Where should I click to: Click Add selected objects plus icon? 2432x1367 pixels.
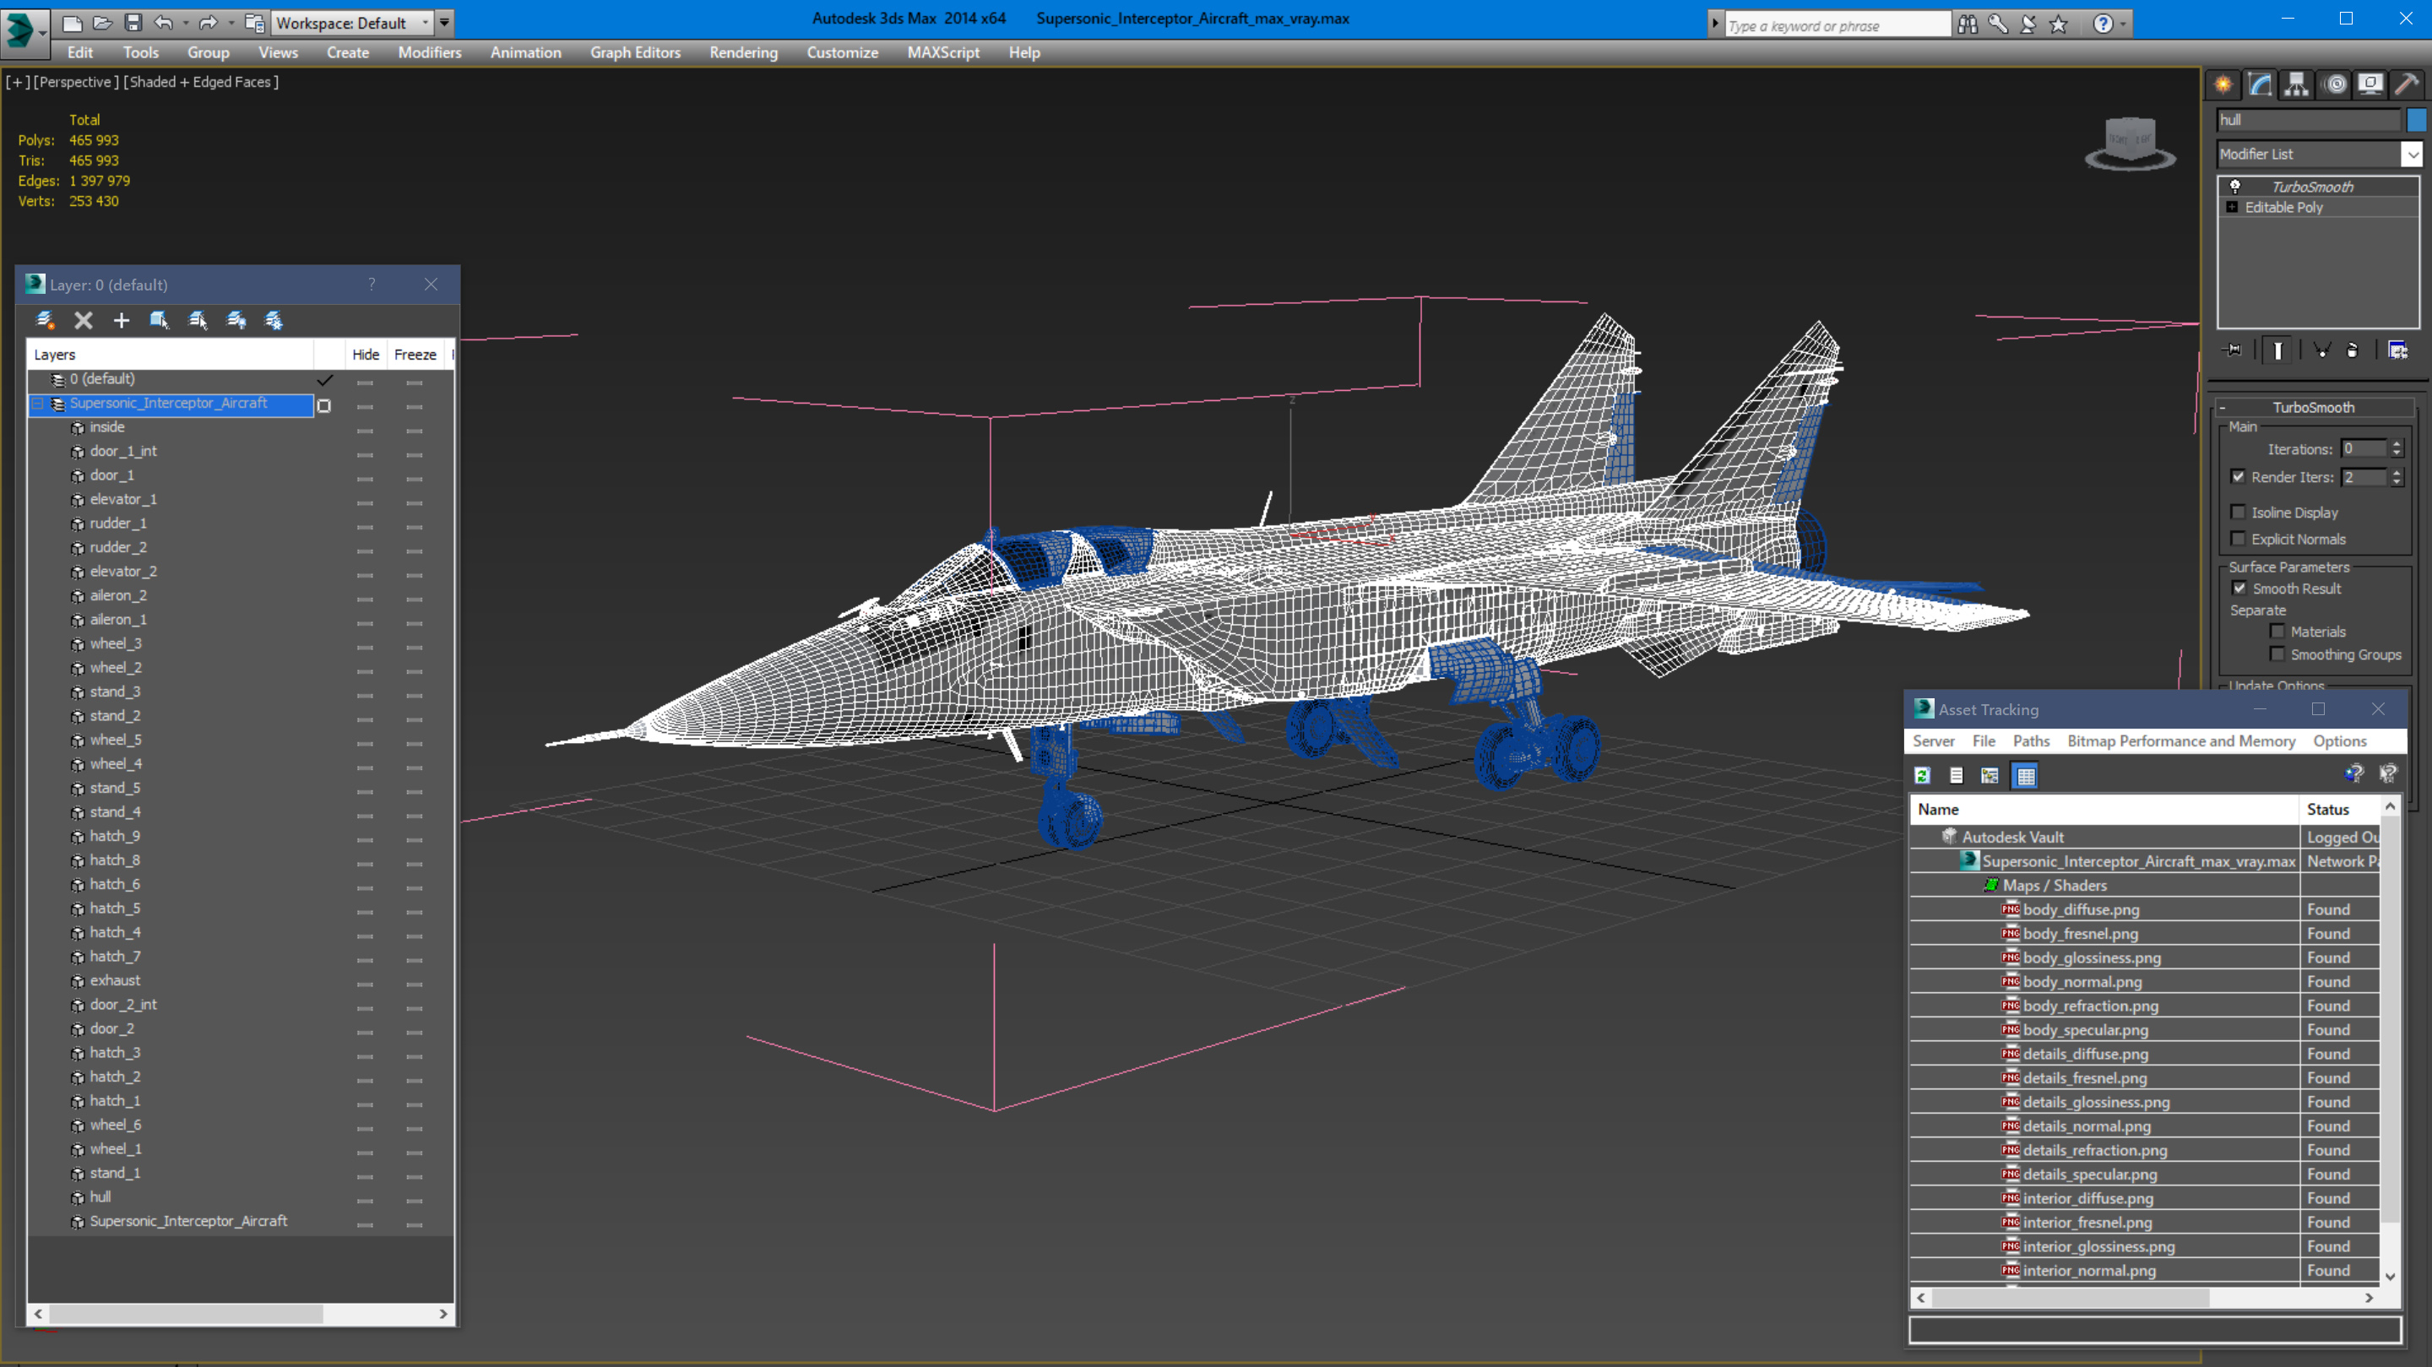pos(121,321)
